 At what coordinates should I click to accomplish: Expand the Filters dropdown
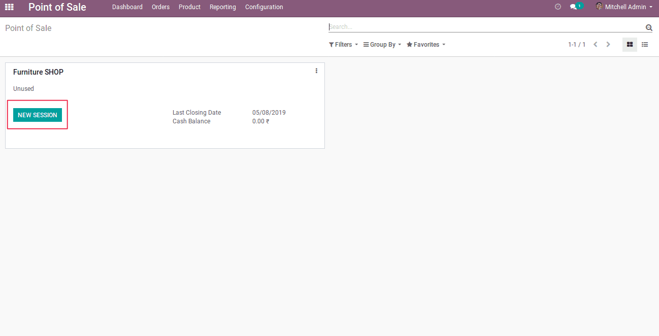coord(344,45)
